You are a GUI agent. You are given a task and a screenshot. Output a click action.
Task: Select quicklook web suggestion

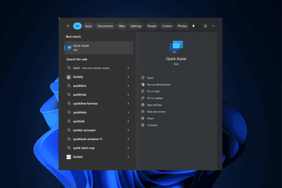[99, 95]
